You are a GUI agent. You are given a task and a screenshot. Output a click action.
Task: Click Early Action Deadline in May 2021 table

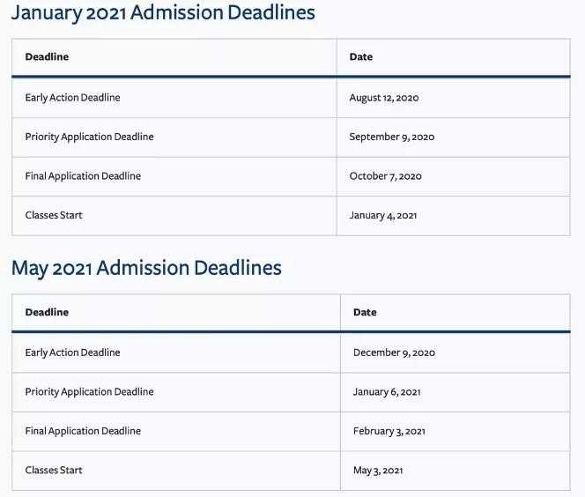(72, 352)
